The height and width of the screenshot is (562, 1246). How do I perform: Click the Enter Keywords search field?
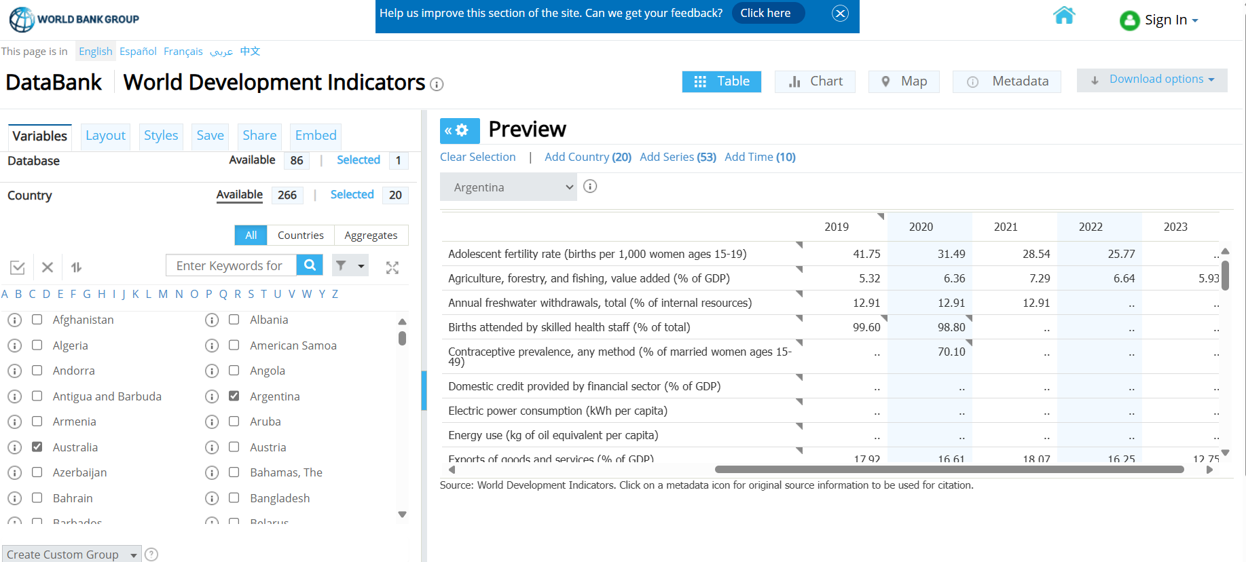231,265
